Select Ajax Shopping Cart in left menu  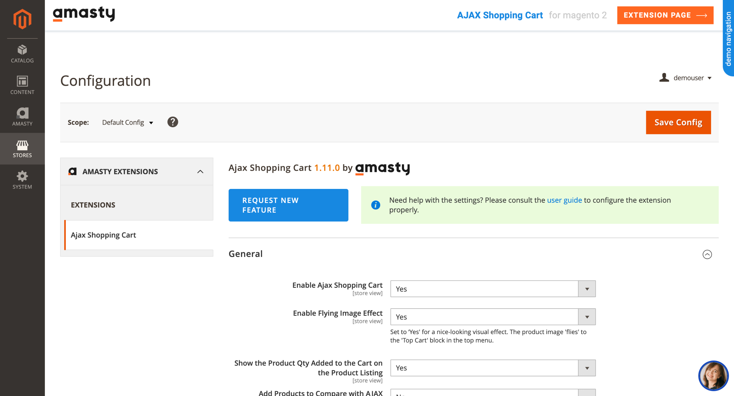click(x=103, y=235)
